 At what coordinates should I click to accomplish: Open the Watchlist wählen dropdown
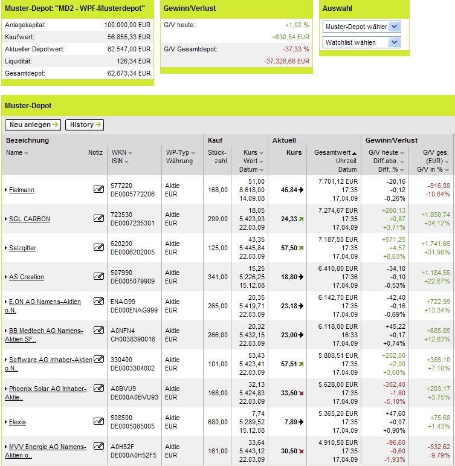362,42
